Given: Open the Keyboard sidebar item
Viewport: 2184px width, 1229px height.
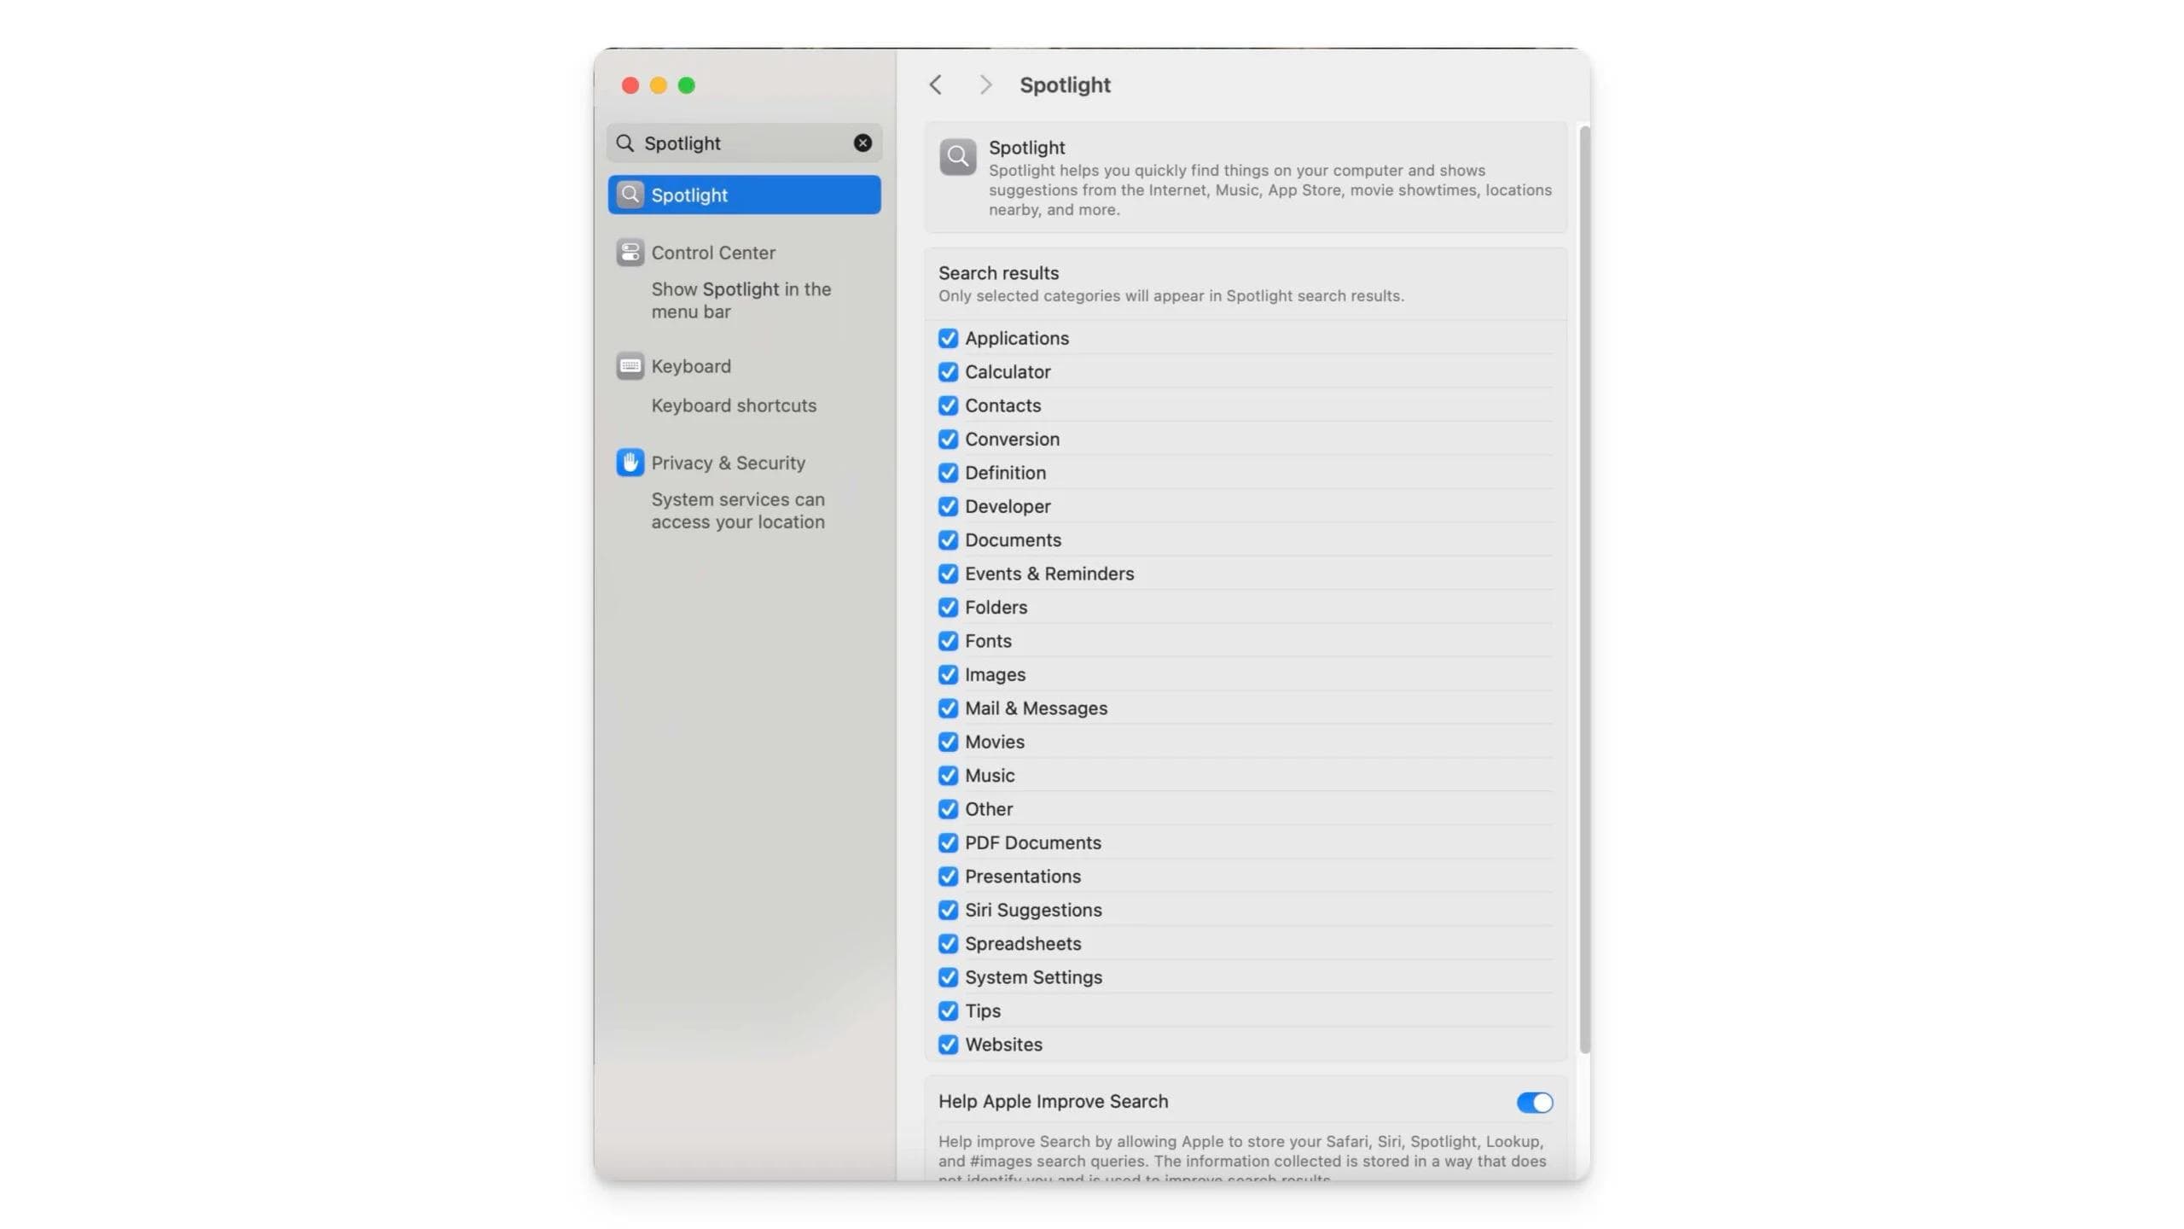Looking at the screenshot, I should point(691,366).
